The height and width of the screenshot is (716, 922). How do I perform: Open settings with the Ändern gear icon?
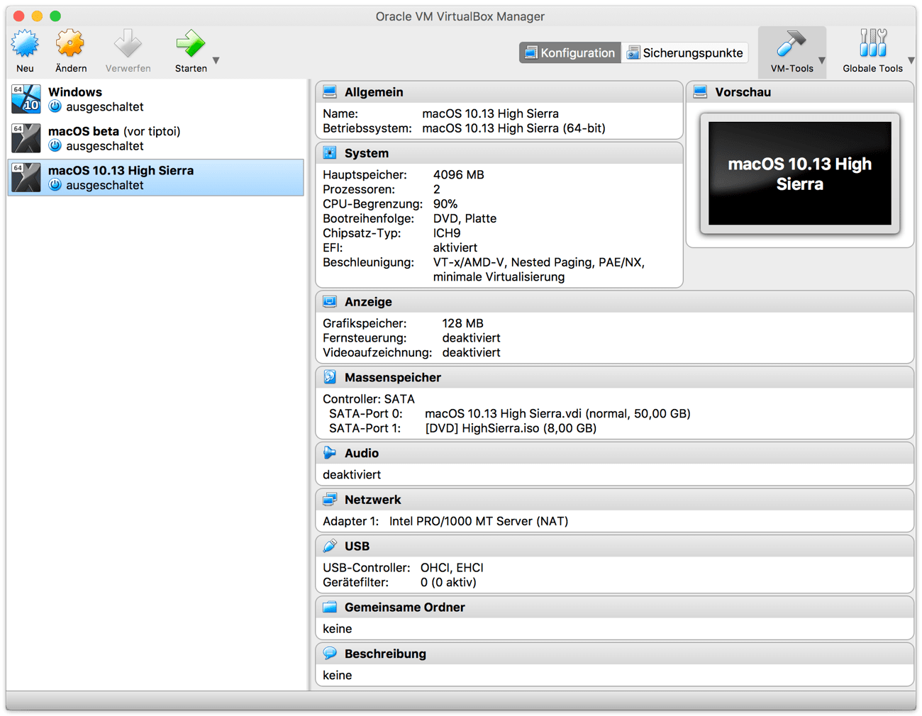[70, 45]
